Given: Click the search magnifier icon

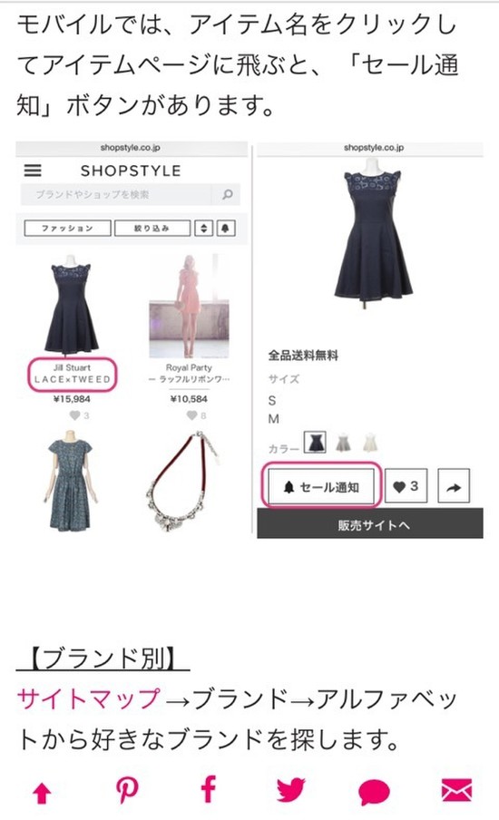Looking at the screenshot, I should click(x=227, y=194).
